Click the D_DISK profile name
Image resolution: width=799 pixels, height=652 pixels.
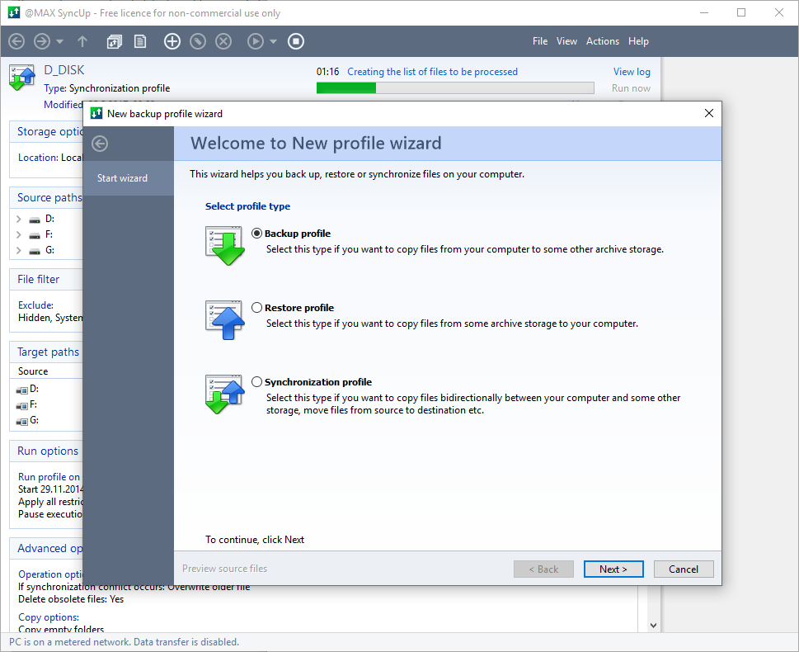64,70
